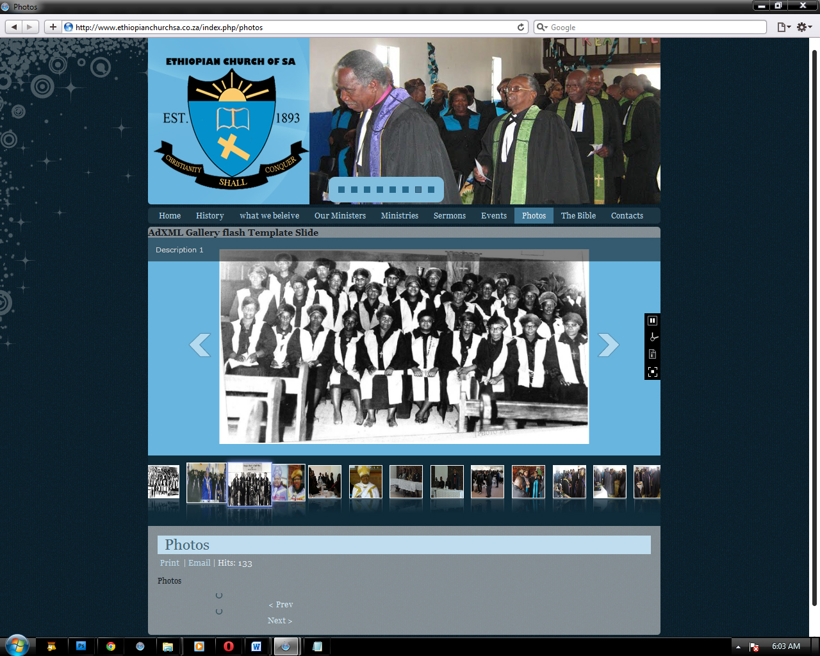Open Photoshop from the taskbar
The height and width of the screenshot is (656, 820).
coord(81,646)
